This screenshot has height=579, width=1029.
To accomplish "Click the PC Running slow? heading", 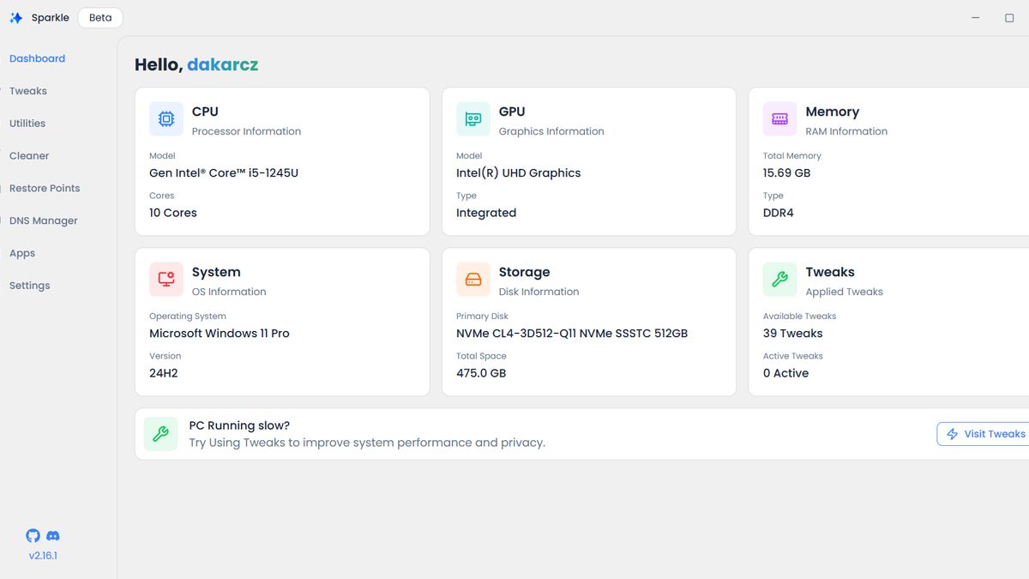I will (240, 425).
